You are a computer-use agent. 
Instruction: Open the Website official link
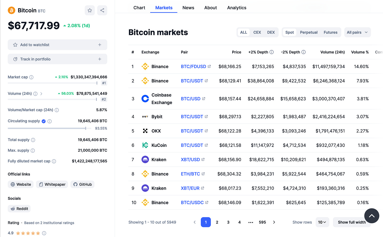(21, 184)
